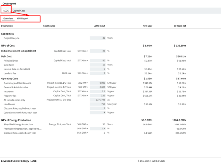Click the Lender's Fee percentage input
221x166 pixels.
98,73
